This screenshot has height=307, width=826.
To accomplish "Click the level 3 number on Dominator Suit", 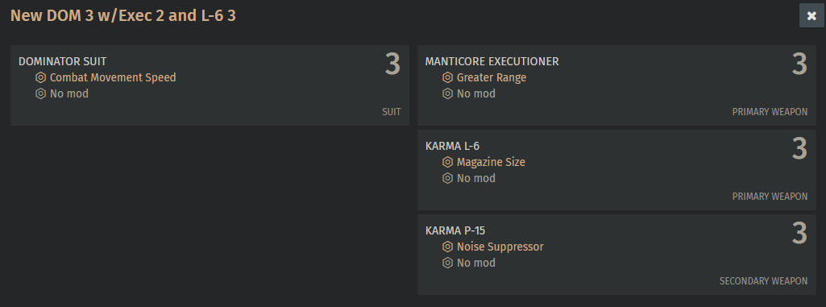I will point(392,64).
